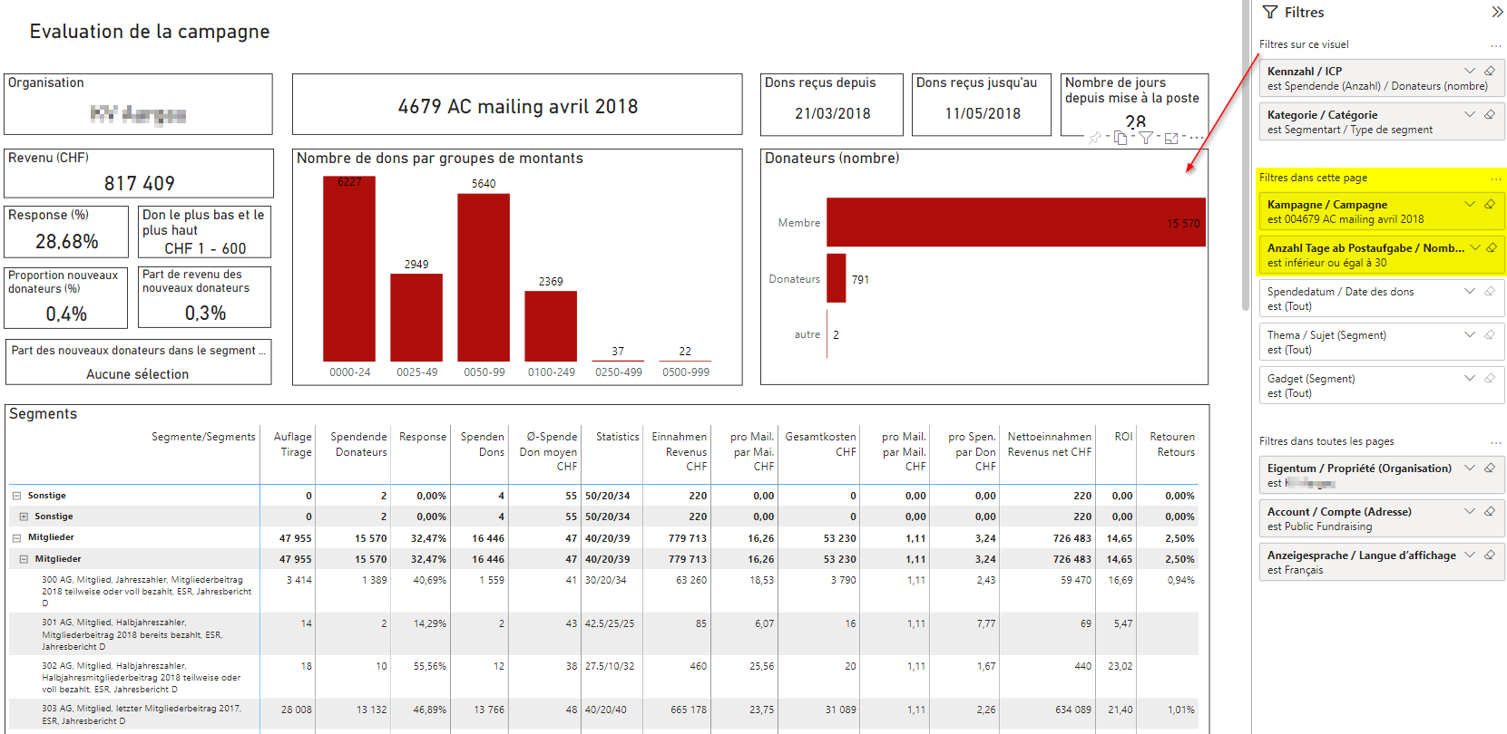Expand the Anzeigesprache / Langue d'affichage card
Image resolution: width=1507 pixels, height=734 pixels.
point(1470,555)
